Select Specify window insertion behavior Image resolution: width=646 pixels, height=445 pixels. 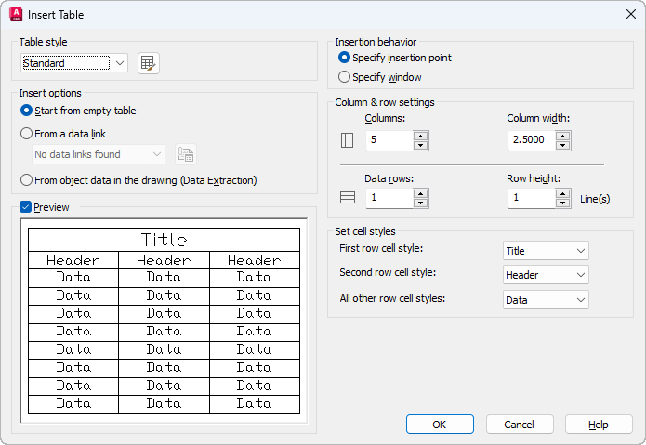pos(345,77)
